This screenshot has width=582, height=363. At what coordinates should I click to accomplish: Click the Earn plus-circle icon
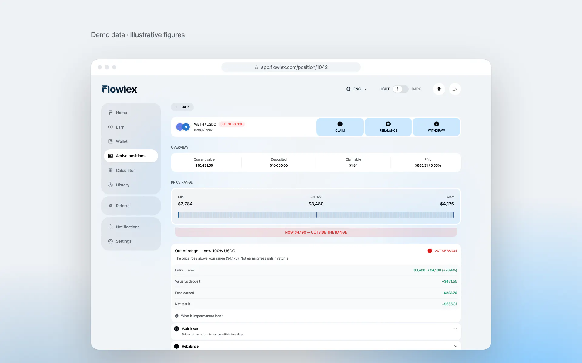pyautogui.click(x=110, y=127)
